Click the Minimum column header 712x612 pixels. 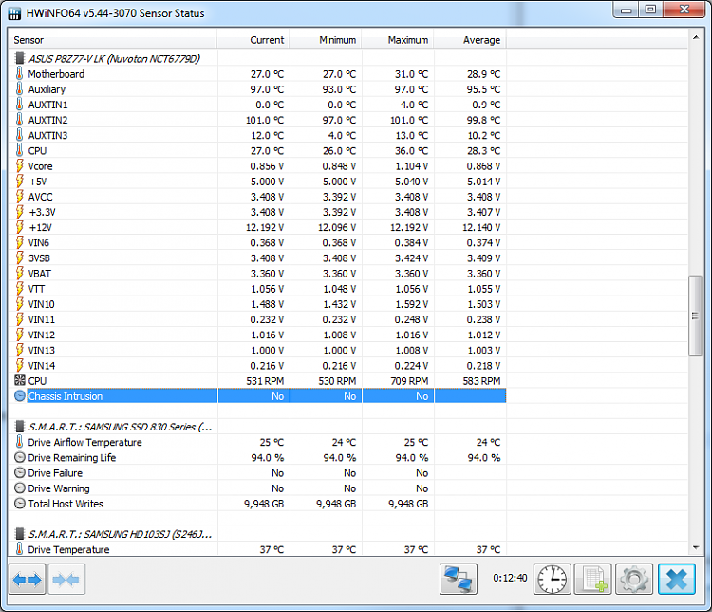(326, 40)
